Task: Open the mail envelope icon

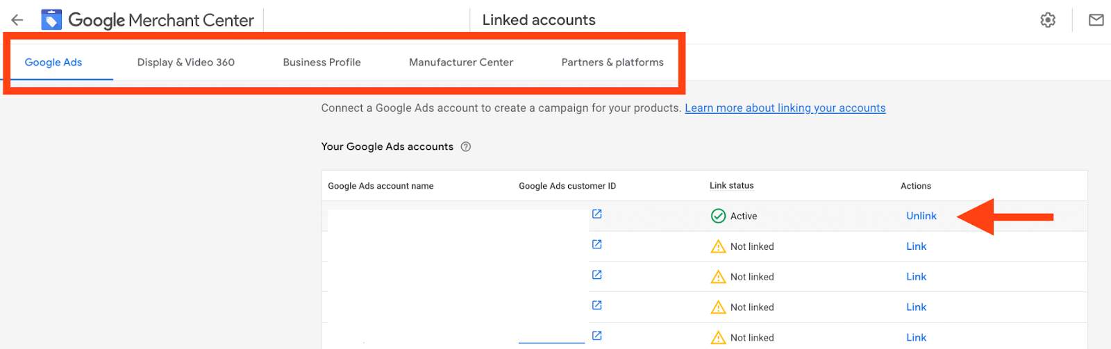Action: [x=1096, y=20]
